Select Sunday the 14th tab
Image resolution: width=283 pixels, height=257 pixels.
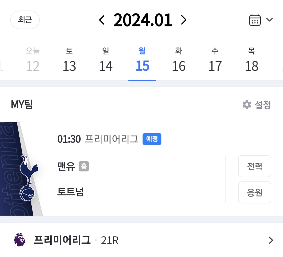(106, 59)
